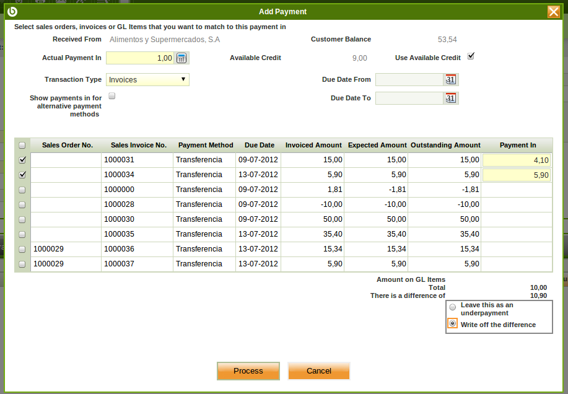
Task: Sort by Outstanding Amount column header
Action: click(x=445, y=145)
